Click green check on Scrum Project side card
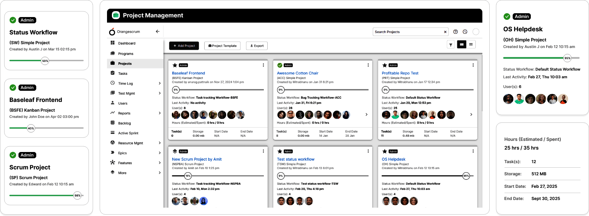The image size is (589, 216). 13,155
